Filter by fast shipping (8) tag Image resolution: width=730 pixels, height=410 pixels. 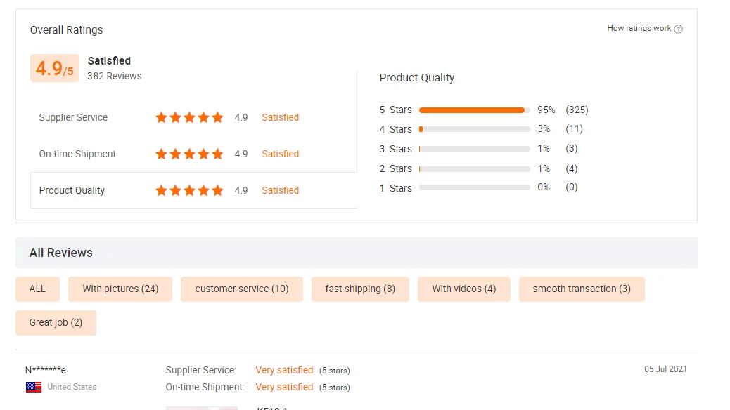click(360, 289)
